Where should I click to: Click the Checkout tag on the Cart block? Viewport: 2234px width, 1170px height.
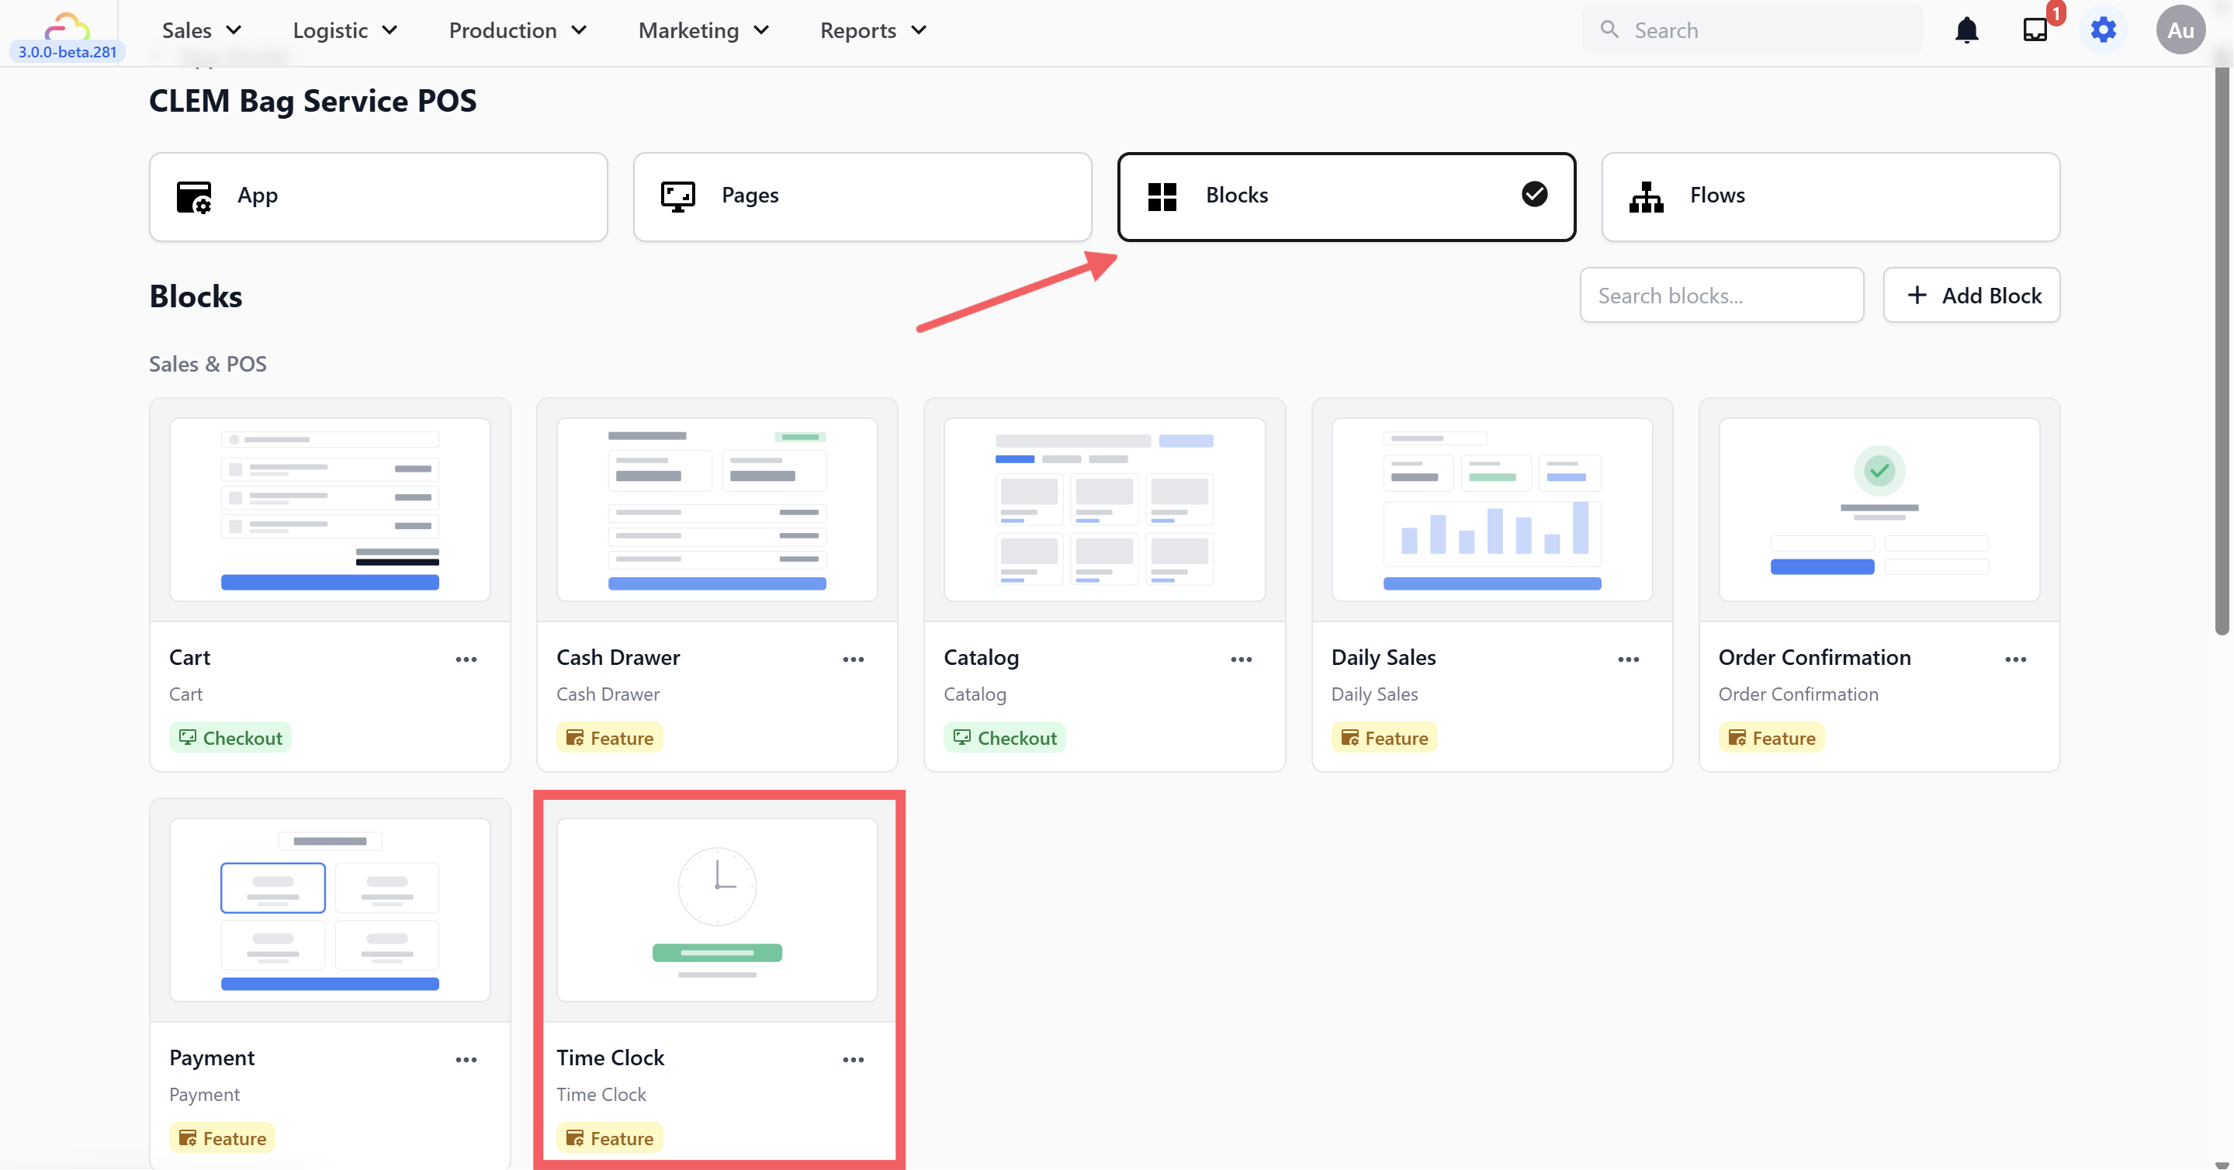[x=230, y=738]
